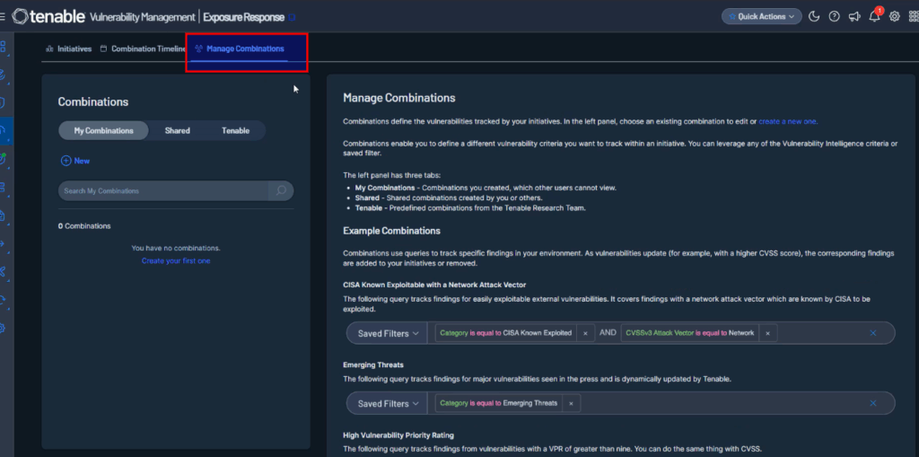Click the 'create a new one' link

(x=788, y=121)
